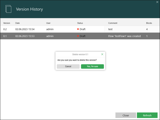
Task: Click the red Draft status dot for version 0.2
Action: tap(78, 29)
